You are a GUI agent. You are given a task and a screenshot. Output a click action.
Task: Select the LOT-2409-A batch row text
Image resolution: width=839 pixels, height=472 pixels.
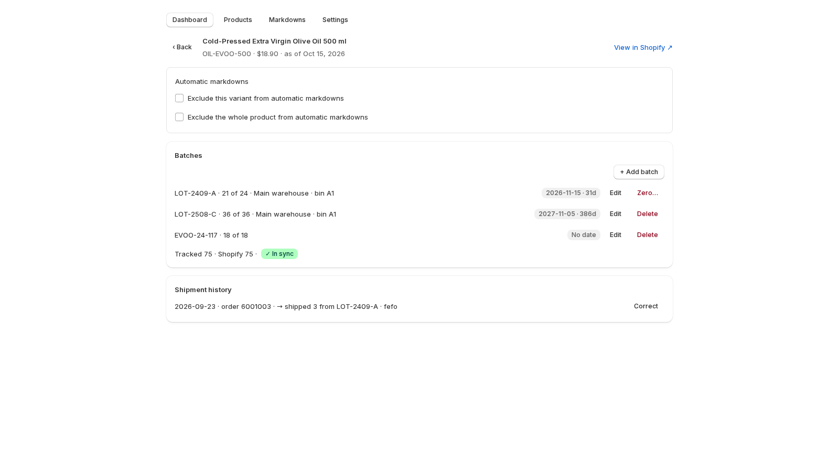(x=254, y=194)
